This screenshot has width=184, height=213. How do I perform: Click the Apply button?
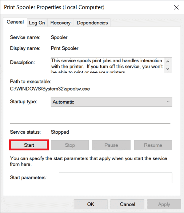[x=164, y=204]
